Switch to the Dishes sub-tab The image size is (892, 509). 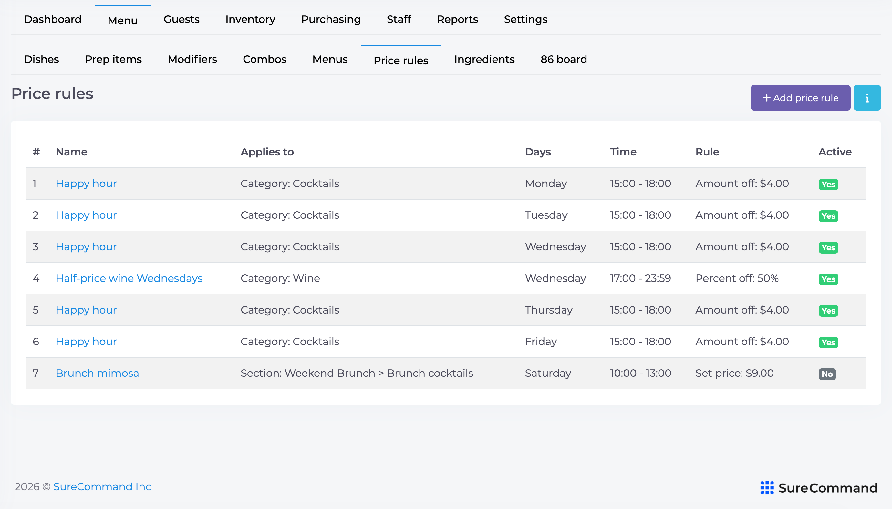42,59
